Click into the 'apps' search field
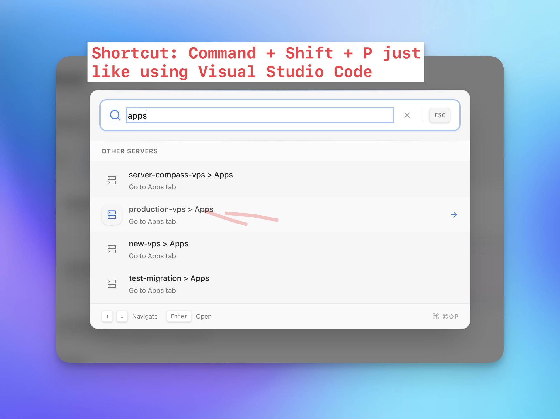This screenshot has width=560, height=419. 260,115
